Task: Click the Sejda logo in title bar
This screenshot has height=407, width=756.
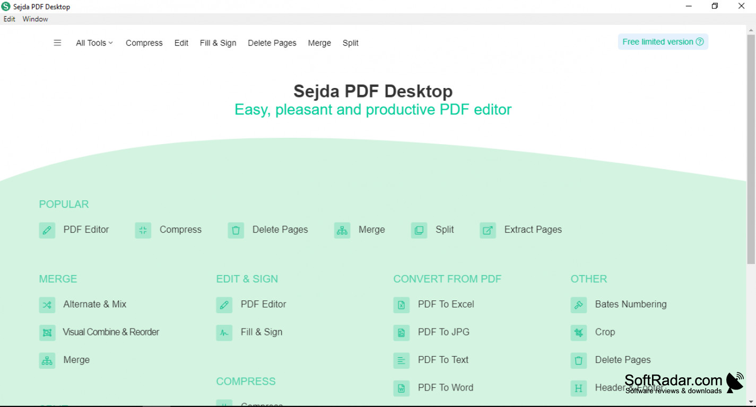Action: [x=6, y=6]
